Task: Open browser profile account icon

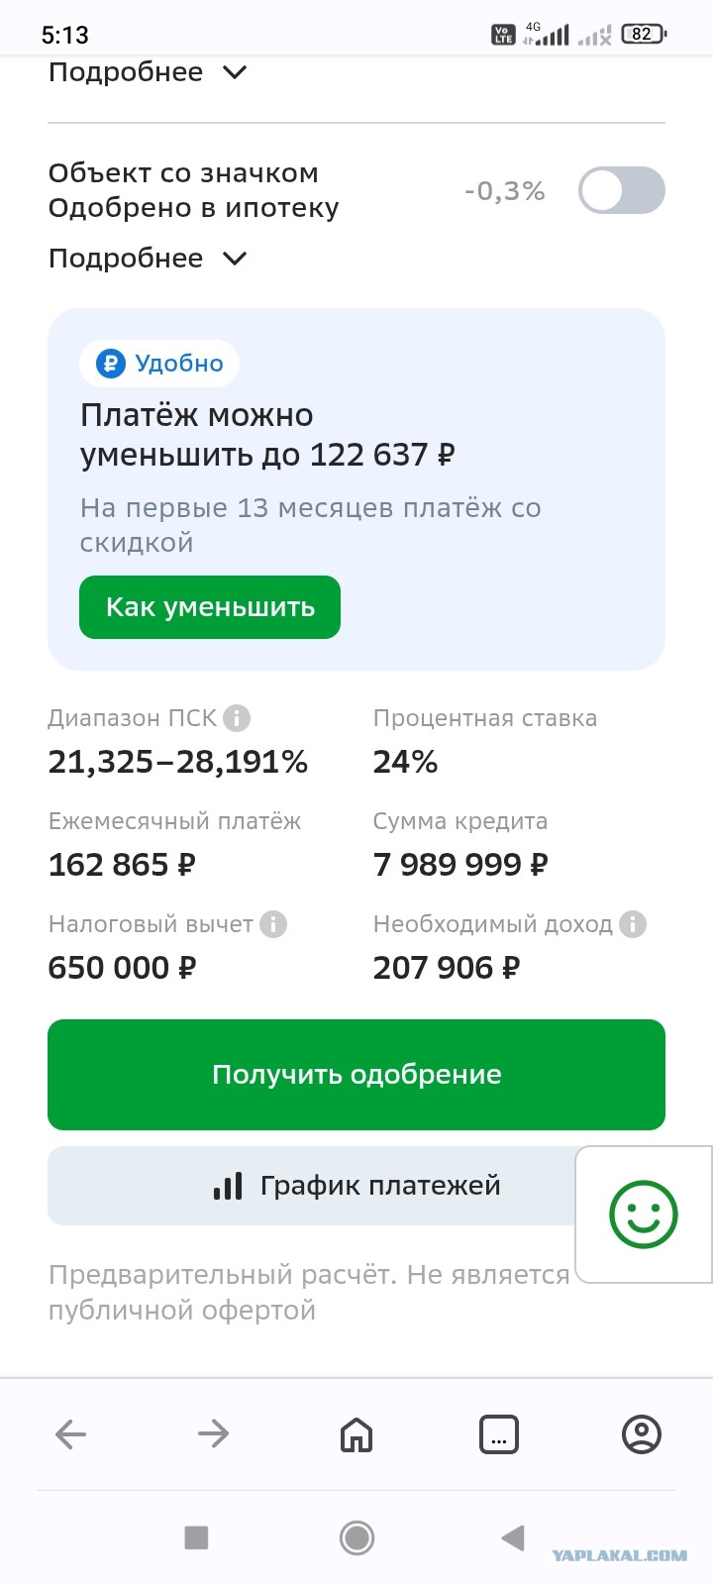Action: tap(642, 1433)
